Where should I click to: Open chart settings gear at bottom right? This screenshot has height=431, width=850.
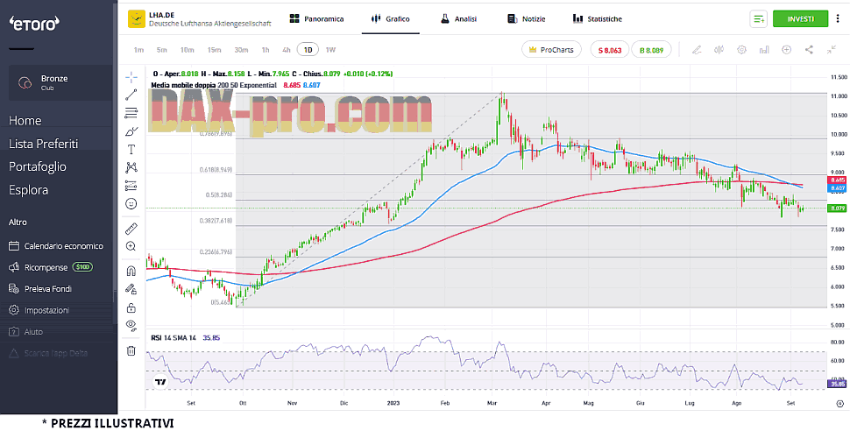pos(839,403)
